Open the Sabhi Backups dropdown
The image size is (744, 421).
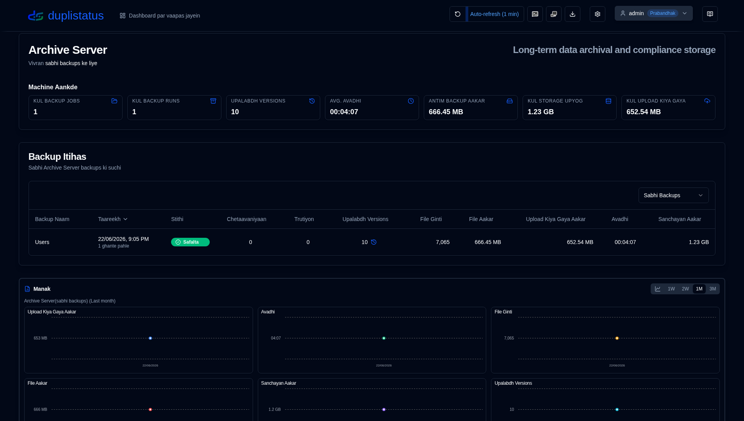pyautogui.click(x=674, y=195)
